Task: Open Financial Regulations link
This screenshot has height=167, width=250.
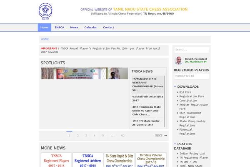Action: [x=187, y=132]
